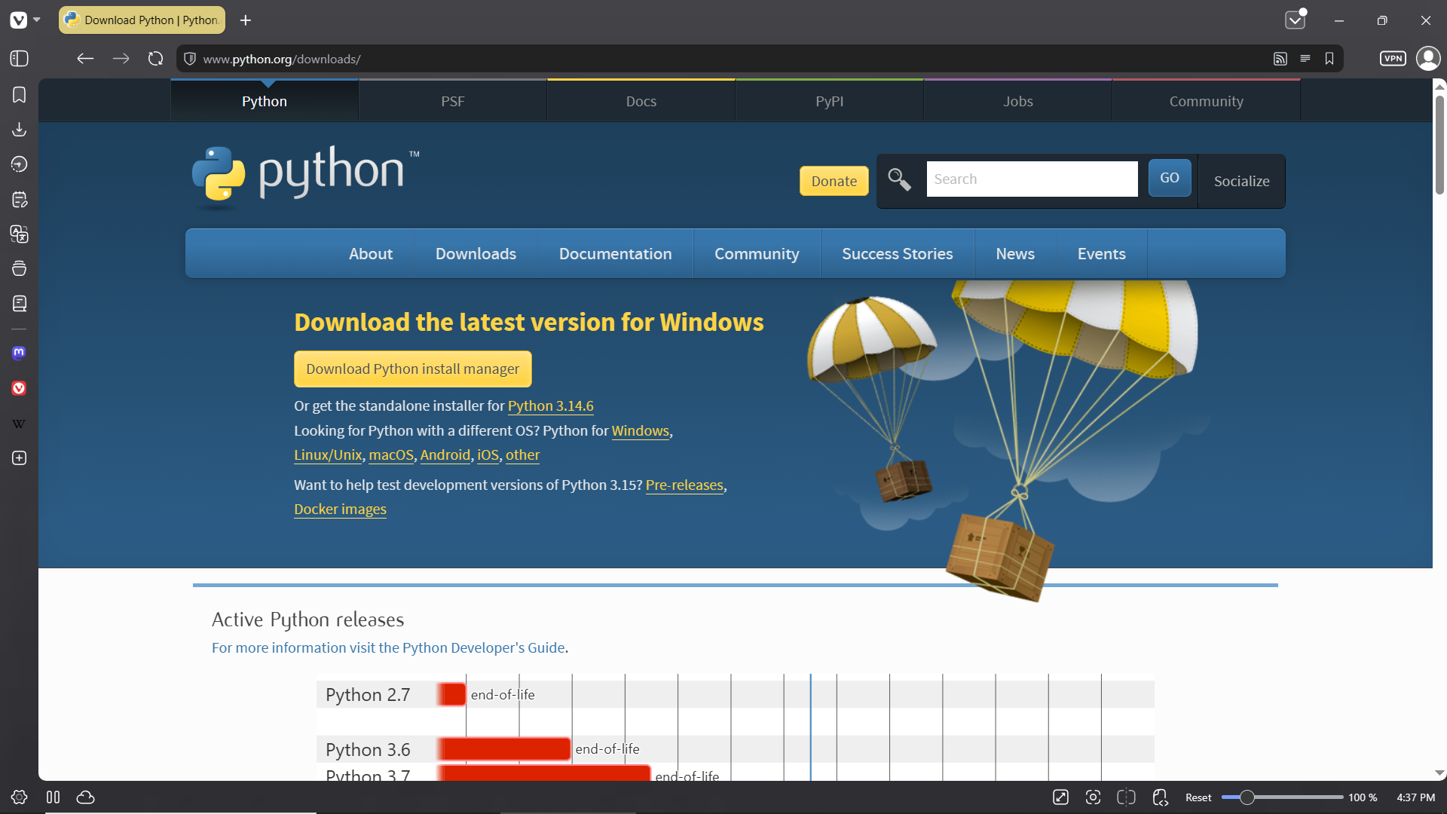Open the Python 3.14.6 installer link
This screenshot has width=1447, height=814.
[551, 405]
